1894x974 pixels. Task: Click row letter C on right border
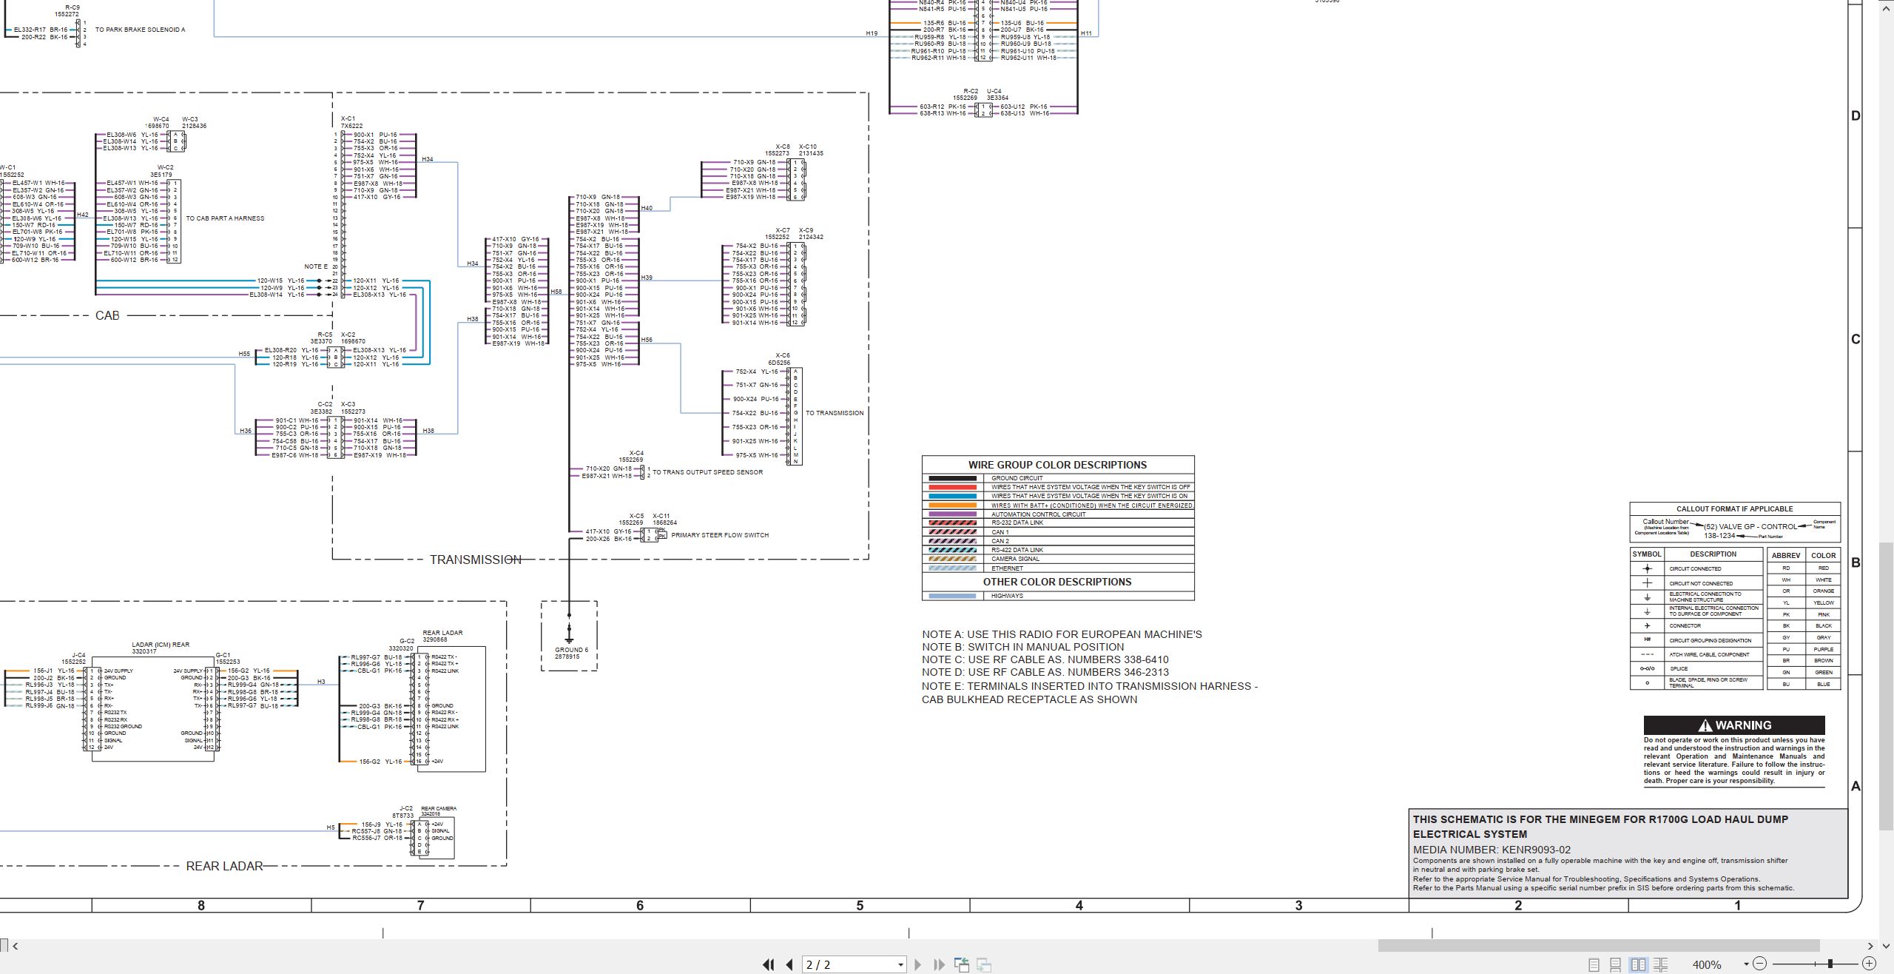click(1856, 339)
